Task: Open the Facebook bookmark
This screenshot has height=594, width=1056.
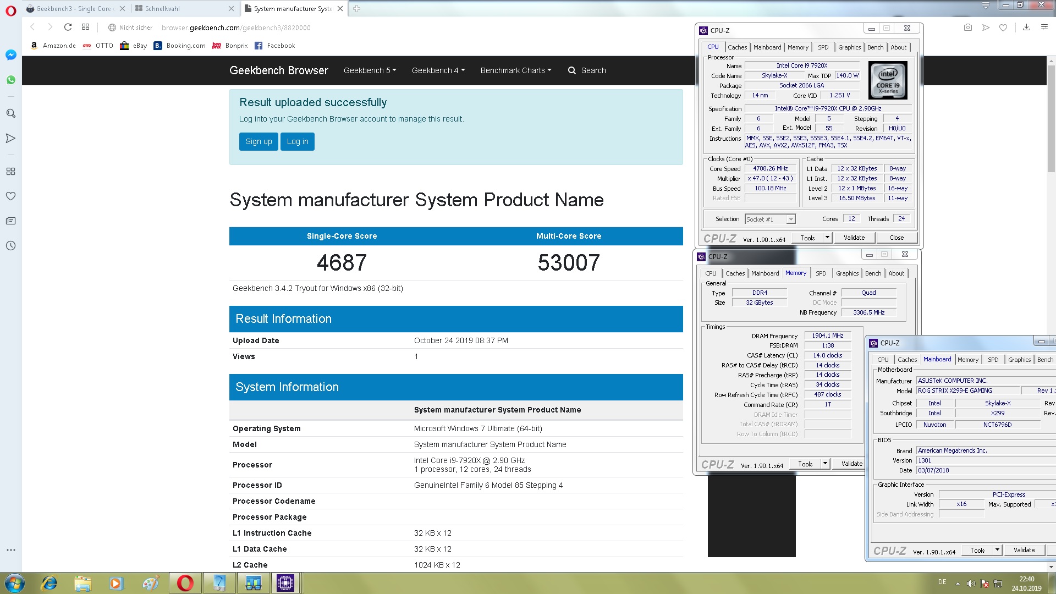Action: point(274,46)
